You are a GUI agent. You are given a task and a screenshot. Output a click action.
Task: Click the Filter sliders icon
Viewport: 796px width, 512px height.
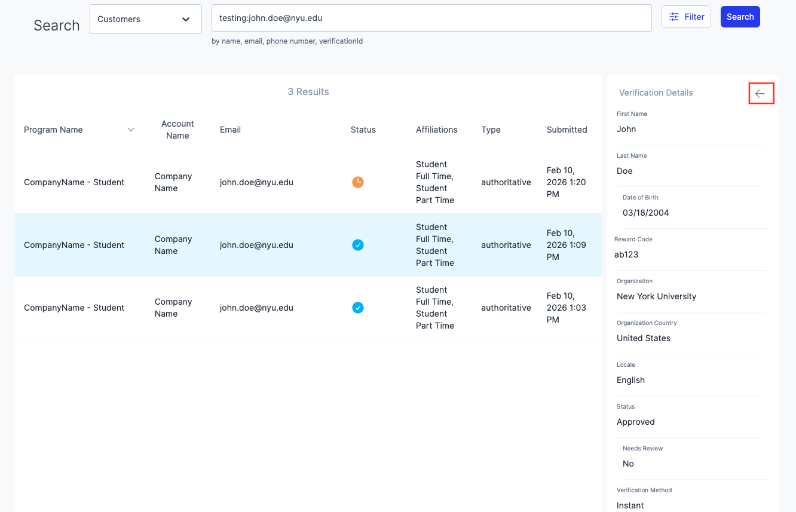pos(674,17)
